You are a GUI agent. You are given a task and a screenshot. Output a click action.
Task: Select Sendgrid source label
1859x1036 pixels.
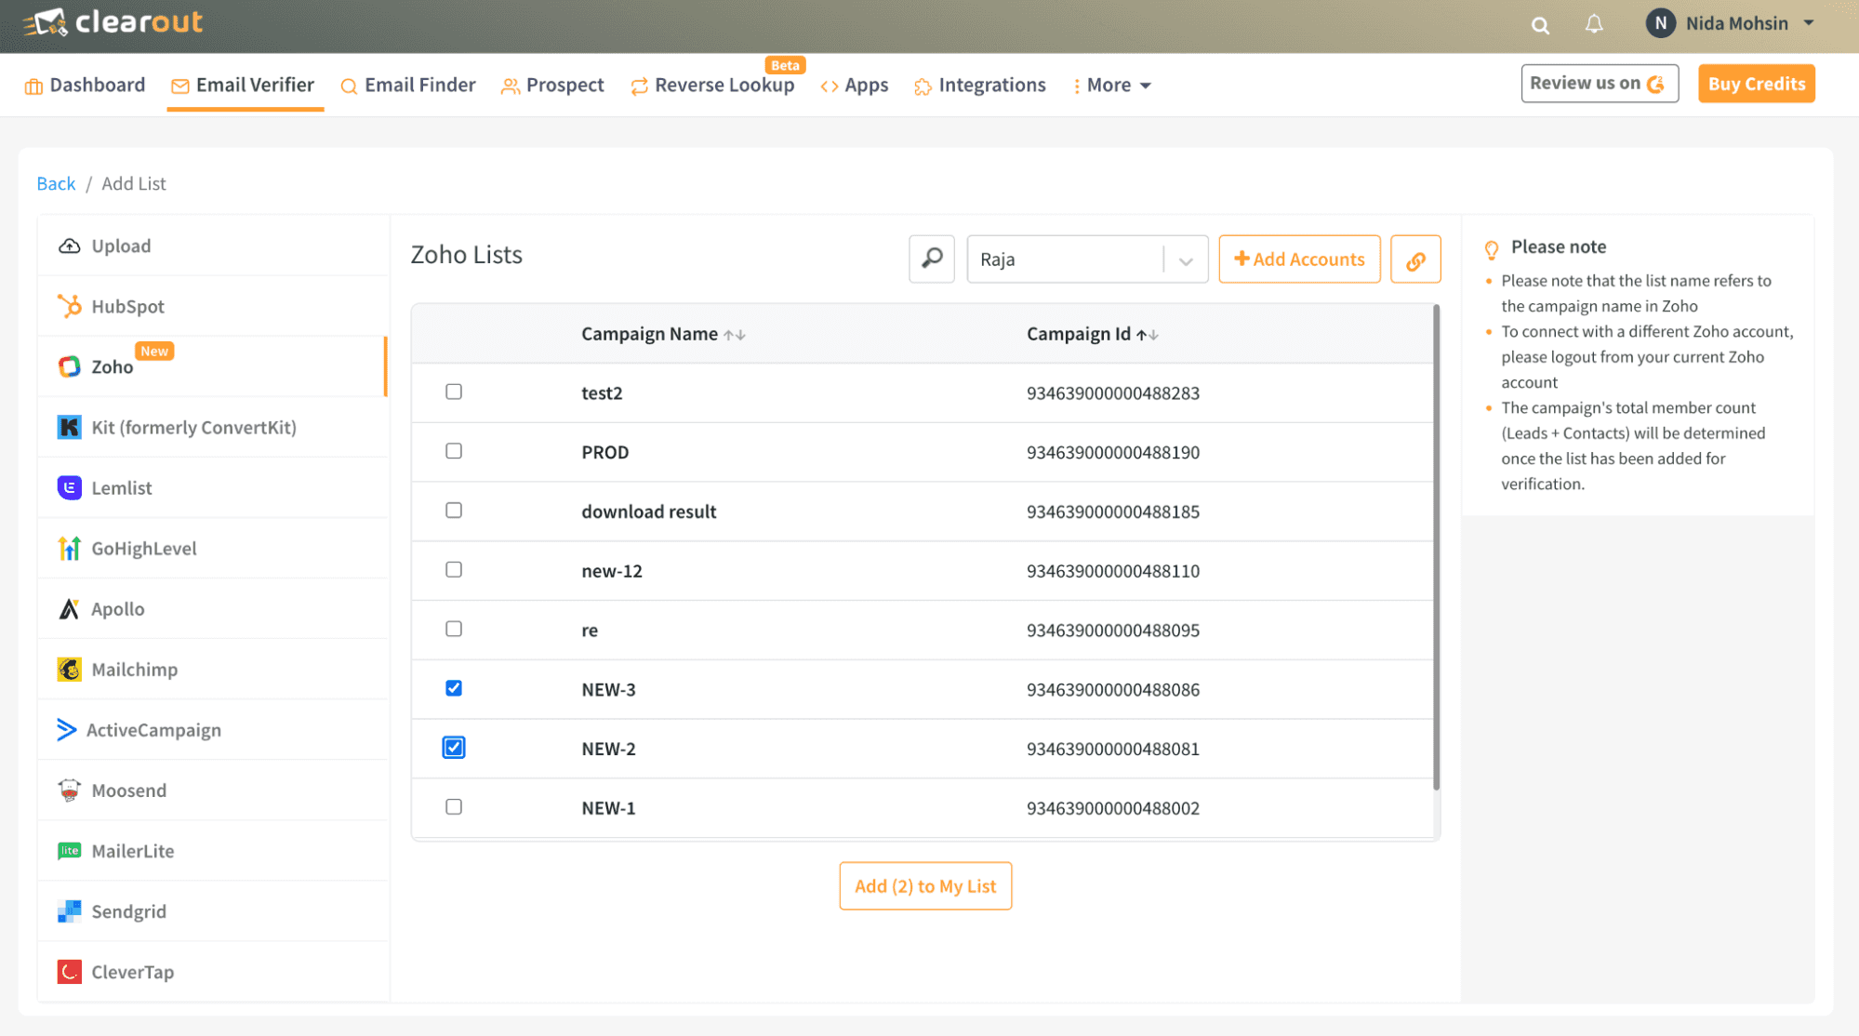pyautogui.click(x=128, y=911)
